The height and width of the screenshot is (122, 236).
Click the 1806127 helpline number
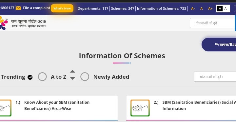[x=7, y=8]
